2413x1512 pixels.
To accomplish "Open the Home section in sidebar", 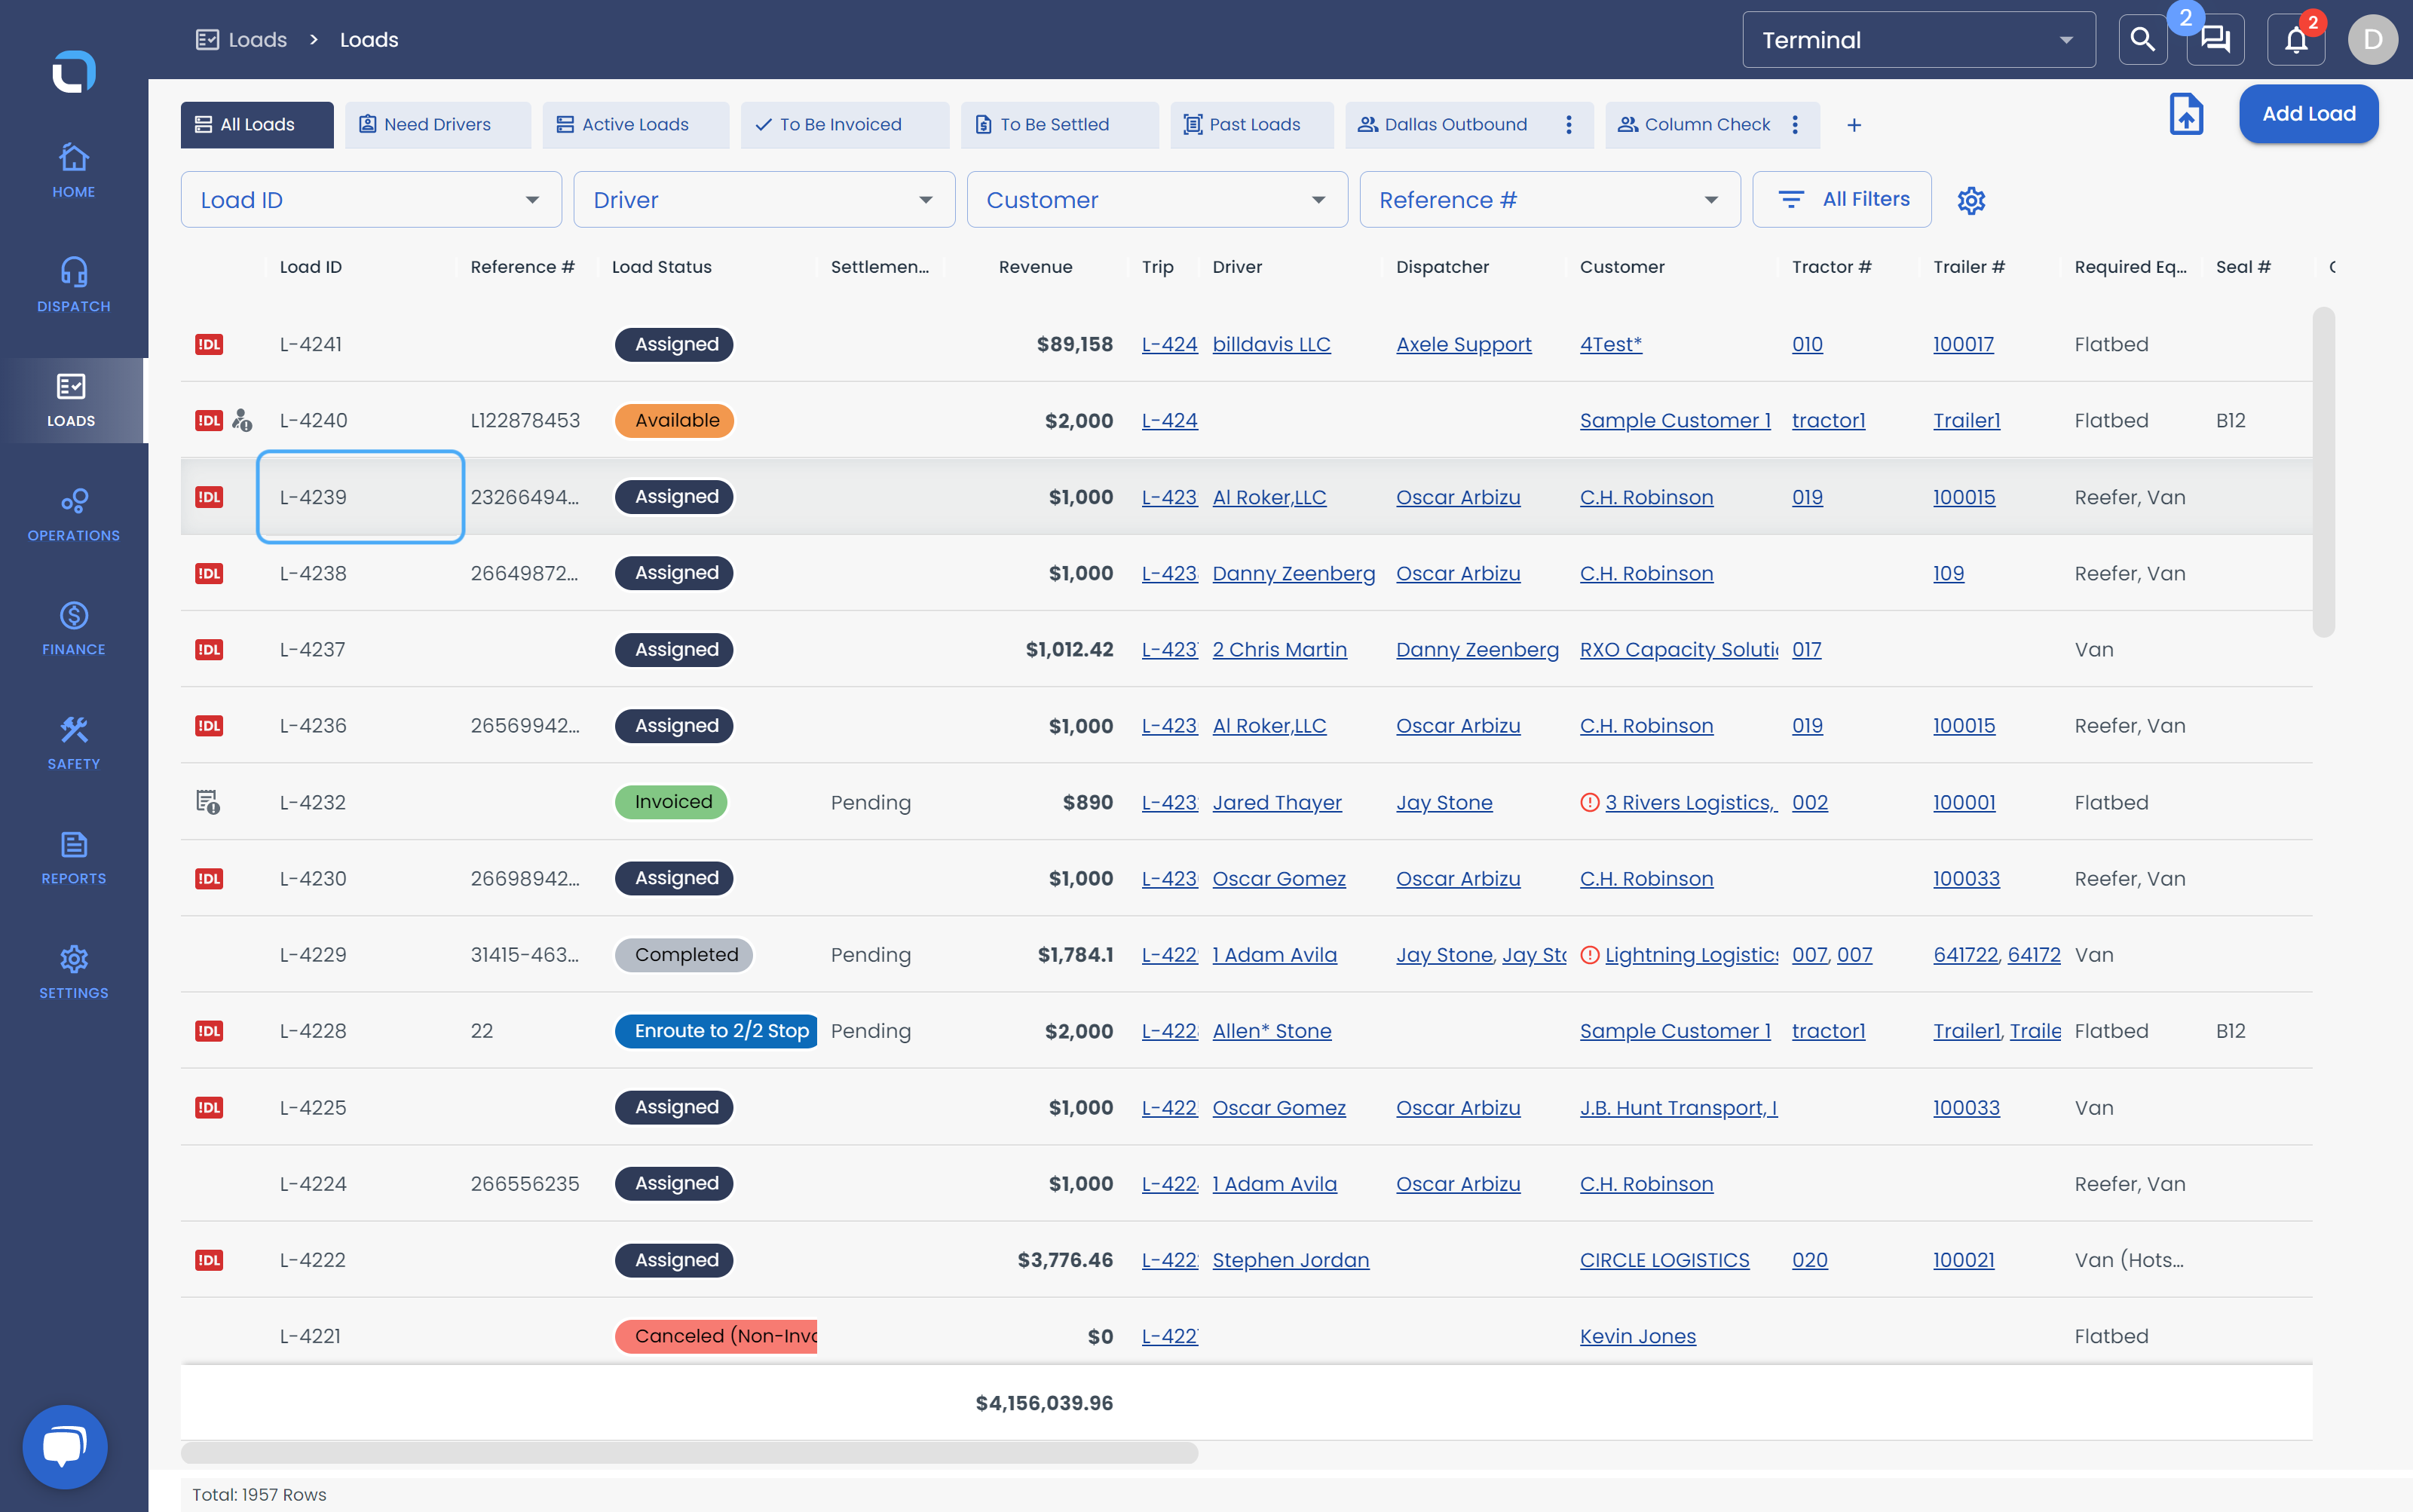I will [73, 171].
